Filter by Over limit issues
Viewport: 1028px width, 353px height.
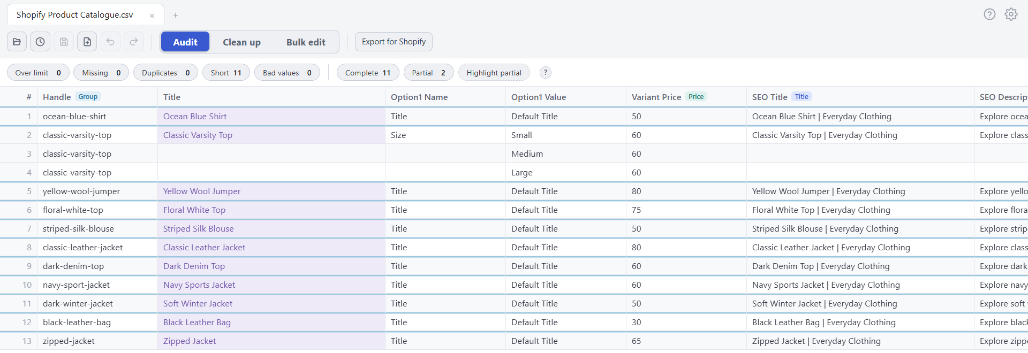coord(38,73)
